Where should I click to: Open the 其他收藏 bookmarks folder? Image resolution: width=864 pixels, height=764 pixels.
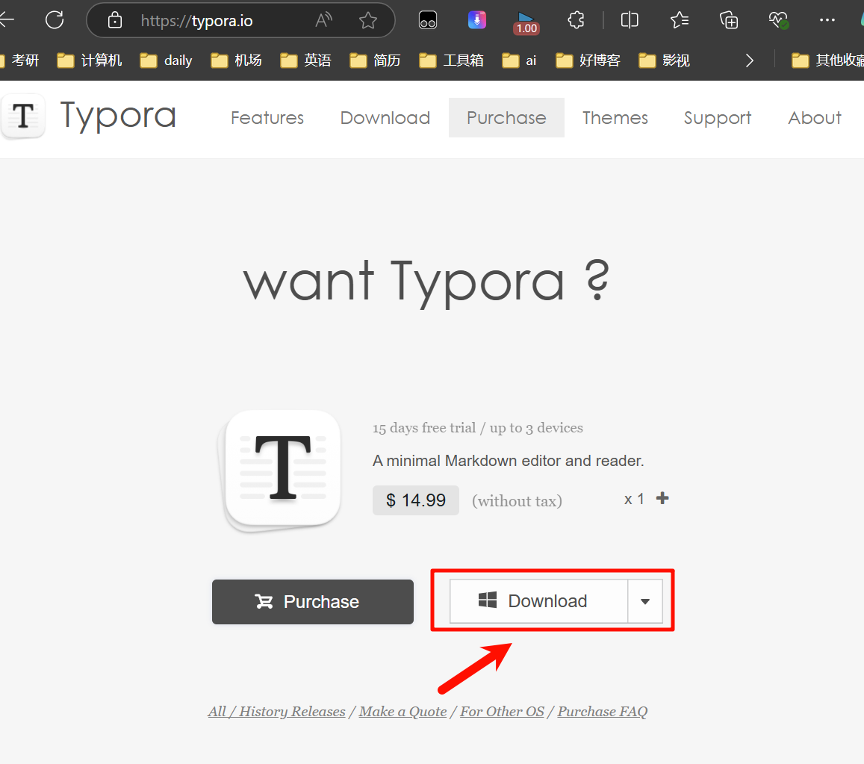(827, 60)
